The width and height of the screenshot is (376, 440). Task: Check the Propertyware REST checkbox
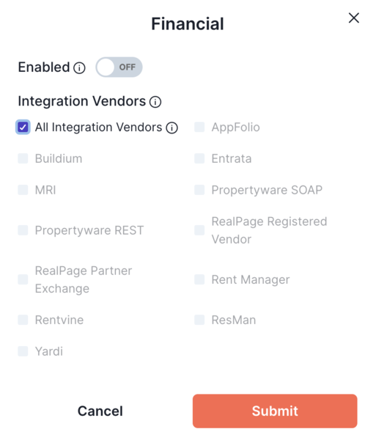(23, 230)
